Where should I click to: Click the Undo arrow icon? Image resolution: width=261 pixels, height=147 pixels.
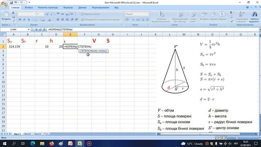[15, 2]
